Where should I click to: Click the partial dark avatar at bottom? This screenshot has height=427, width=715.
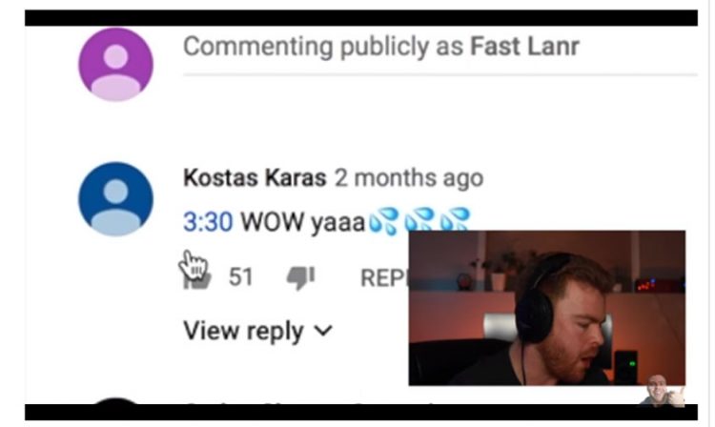click(x=115, y=400)
